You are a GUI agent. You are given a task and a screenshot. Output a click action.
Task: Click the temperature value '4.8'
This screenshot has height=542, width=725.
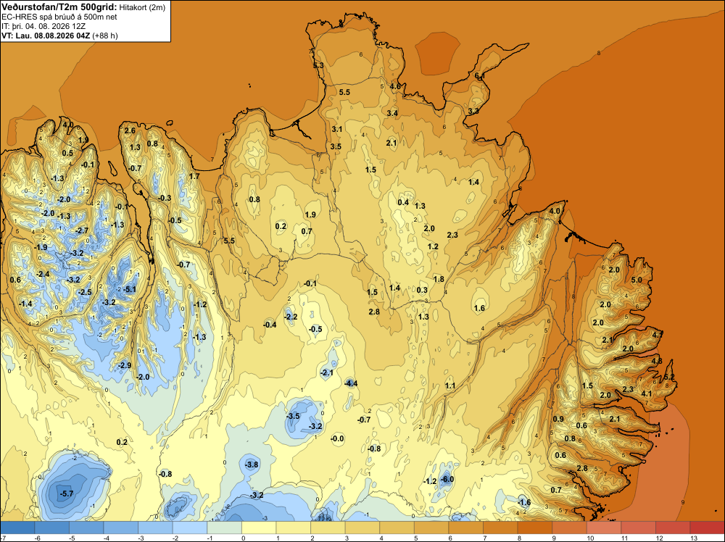657,361
